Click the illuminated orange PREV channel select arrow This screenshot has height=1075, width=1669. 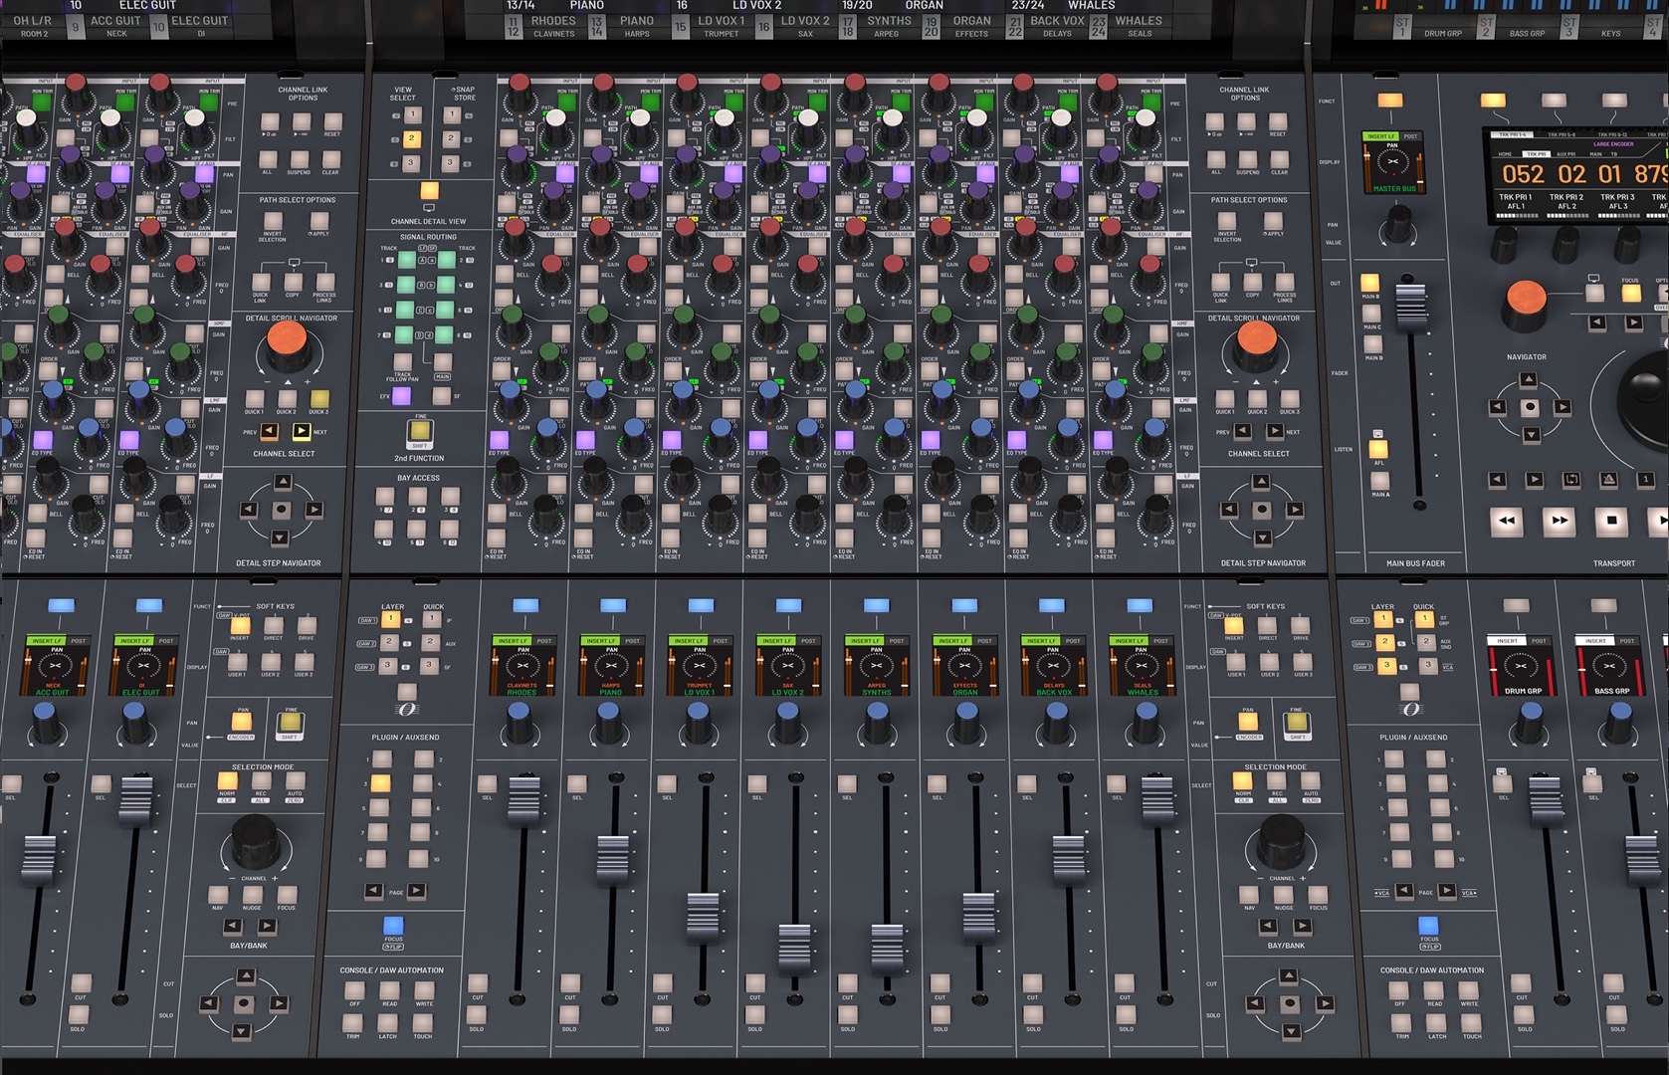coord(269,431)
